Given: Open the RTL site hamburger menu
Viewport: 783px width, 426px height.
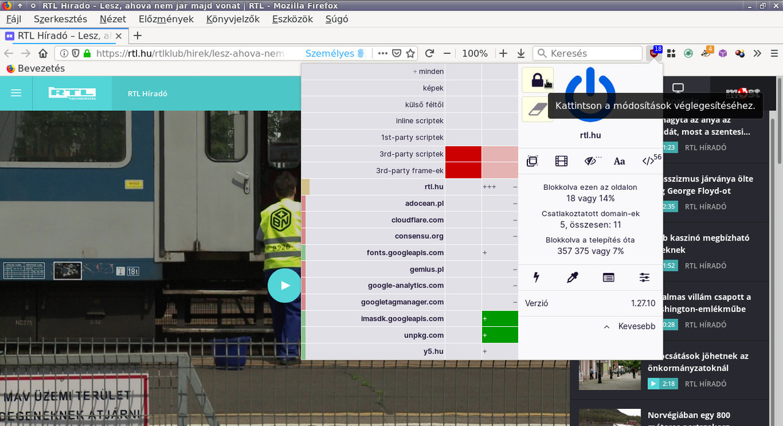Looking at the screenshot, I should (x=16, y=93).
